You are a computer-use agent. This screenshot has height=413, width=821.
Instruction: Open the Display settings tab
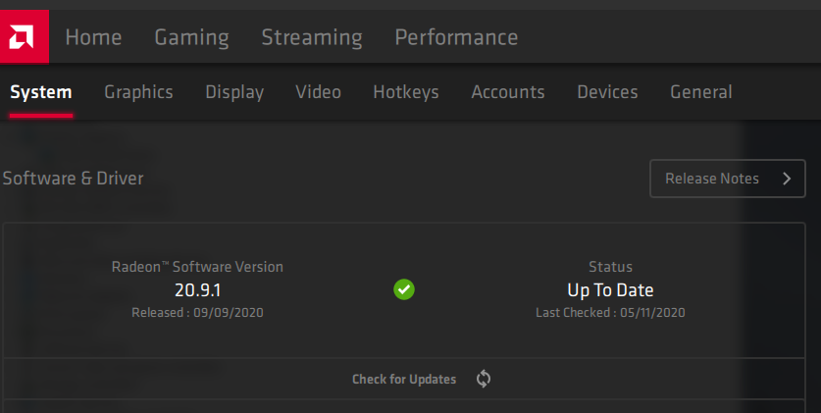click(234, 92)
